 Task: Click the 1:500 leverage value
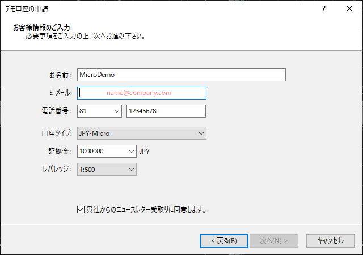87,170
